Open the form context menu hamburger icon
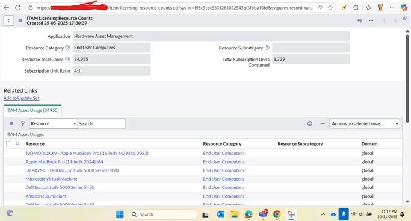 tap(20, 20)
